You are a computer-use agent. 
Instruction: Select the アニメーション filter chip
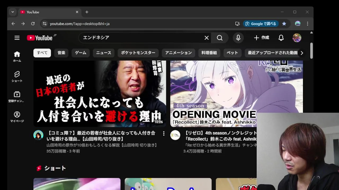[179, 53]
